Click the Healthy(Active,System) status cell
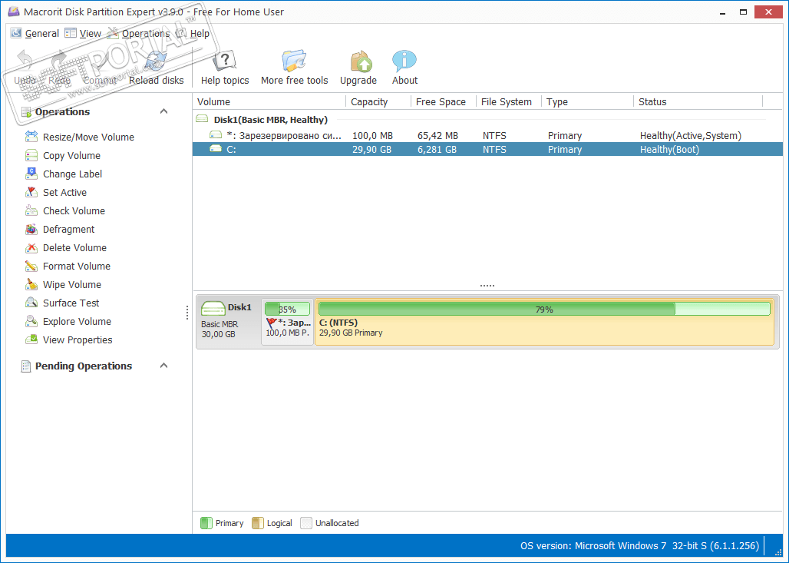The width and height of the screenshot is (789, 563). click(691, 135)
